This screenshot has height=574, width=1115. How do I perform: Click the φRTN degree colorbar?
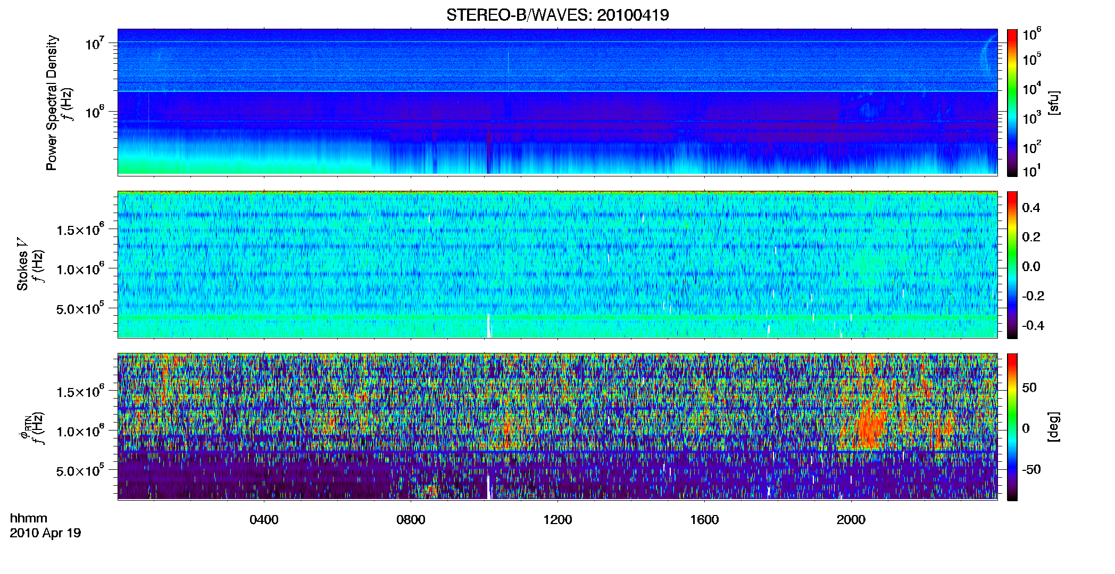(1012, 427)
